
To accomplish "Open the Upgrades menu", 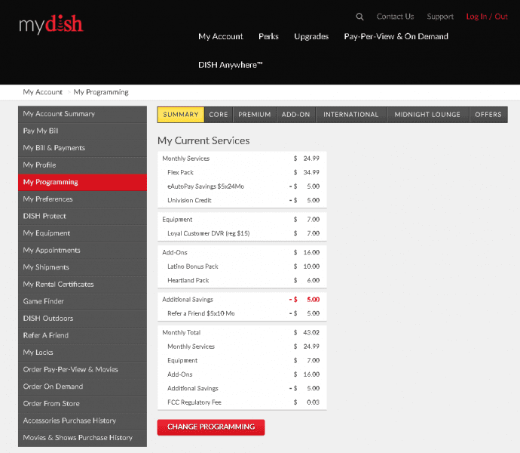I will pos(311,36).
